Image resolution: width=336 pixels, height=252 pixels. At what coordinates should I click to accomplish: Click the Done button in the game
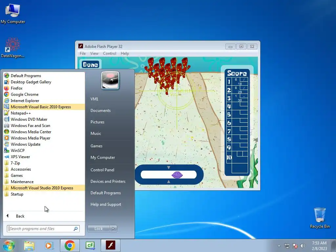pyautogui.click(x=91, y=65)
